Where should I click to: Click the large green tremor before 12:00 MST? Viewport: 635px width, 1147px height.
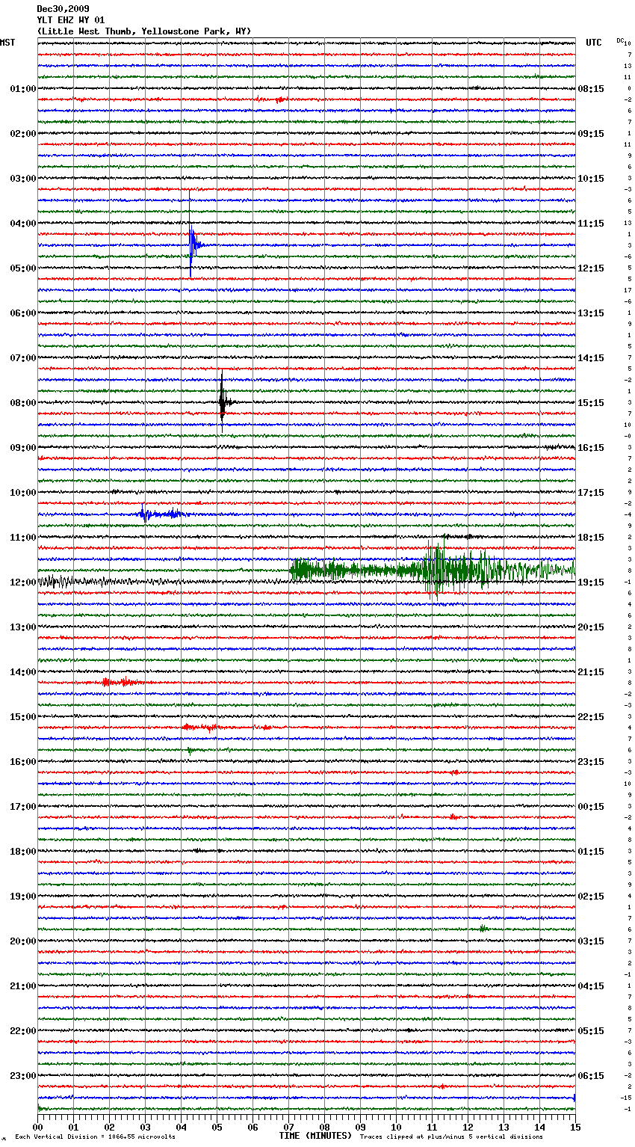coord(433,571)
